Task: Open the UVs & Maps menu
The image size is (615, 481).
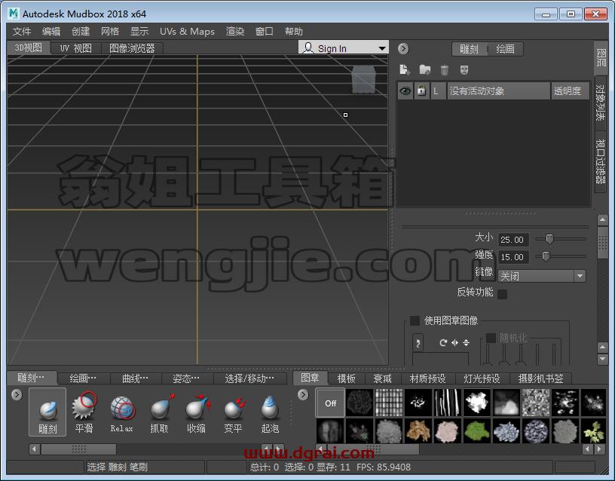Action: (187, 31)
